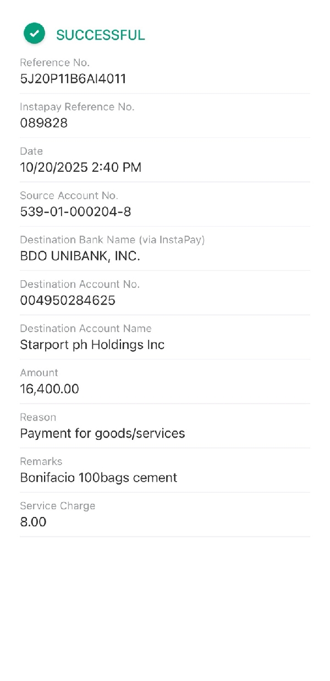Click the green success checkmark icon
Image resolution: width=330 pixels, height=681 pixels.
click(34, 34)
